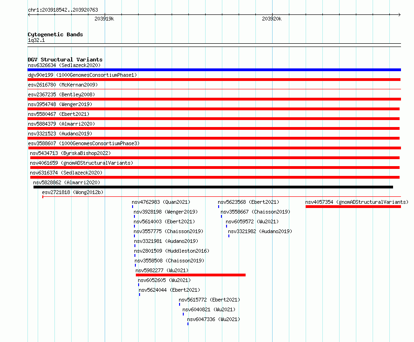Click the 203919k ruler tick label
This screenshot has width=414, height=342.
point(104,19)
